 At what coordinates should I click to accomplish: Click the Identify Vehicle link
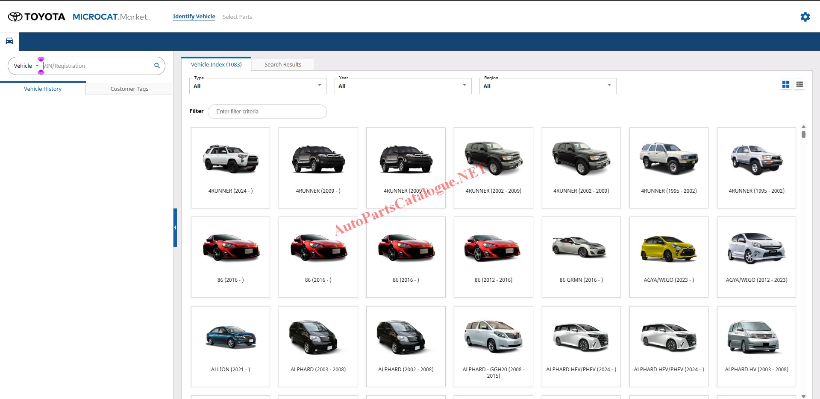click(194, 17)
